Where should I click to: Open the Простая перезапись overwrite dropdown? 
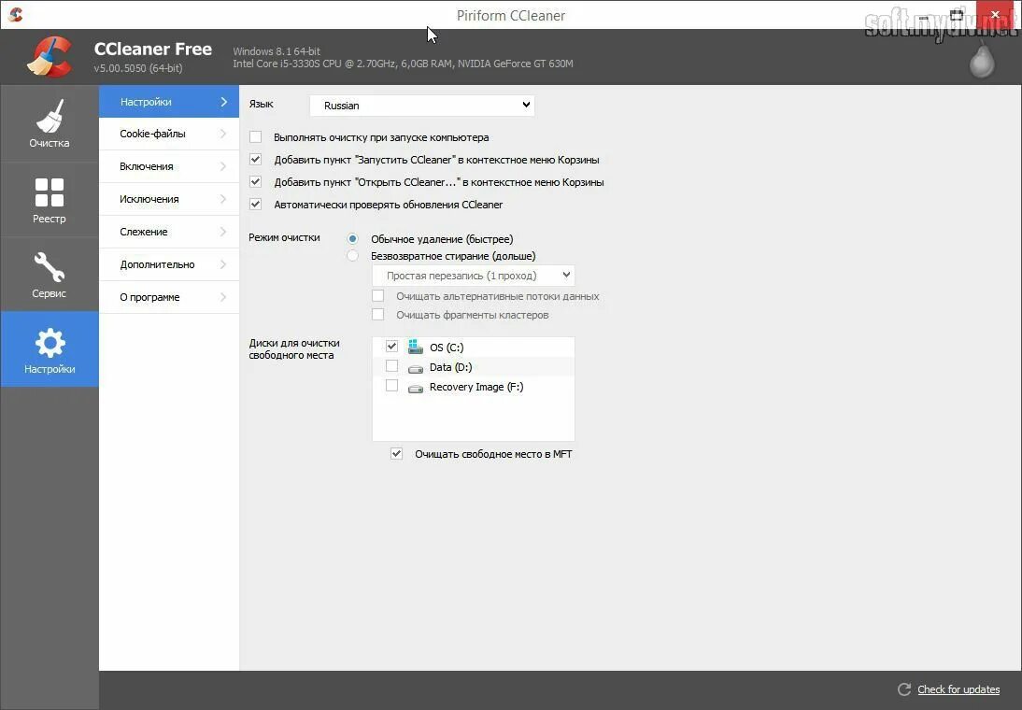point(473,275)
